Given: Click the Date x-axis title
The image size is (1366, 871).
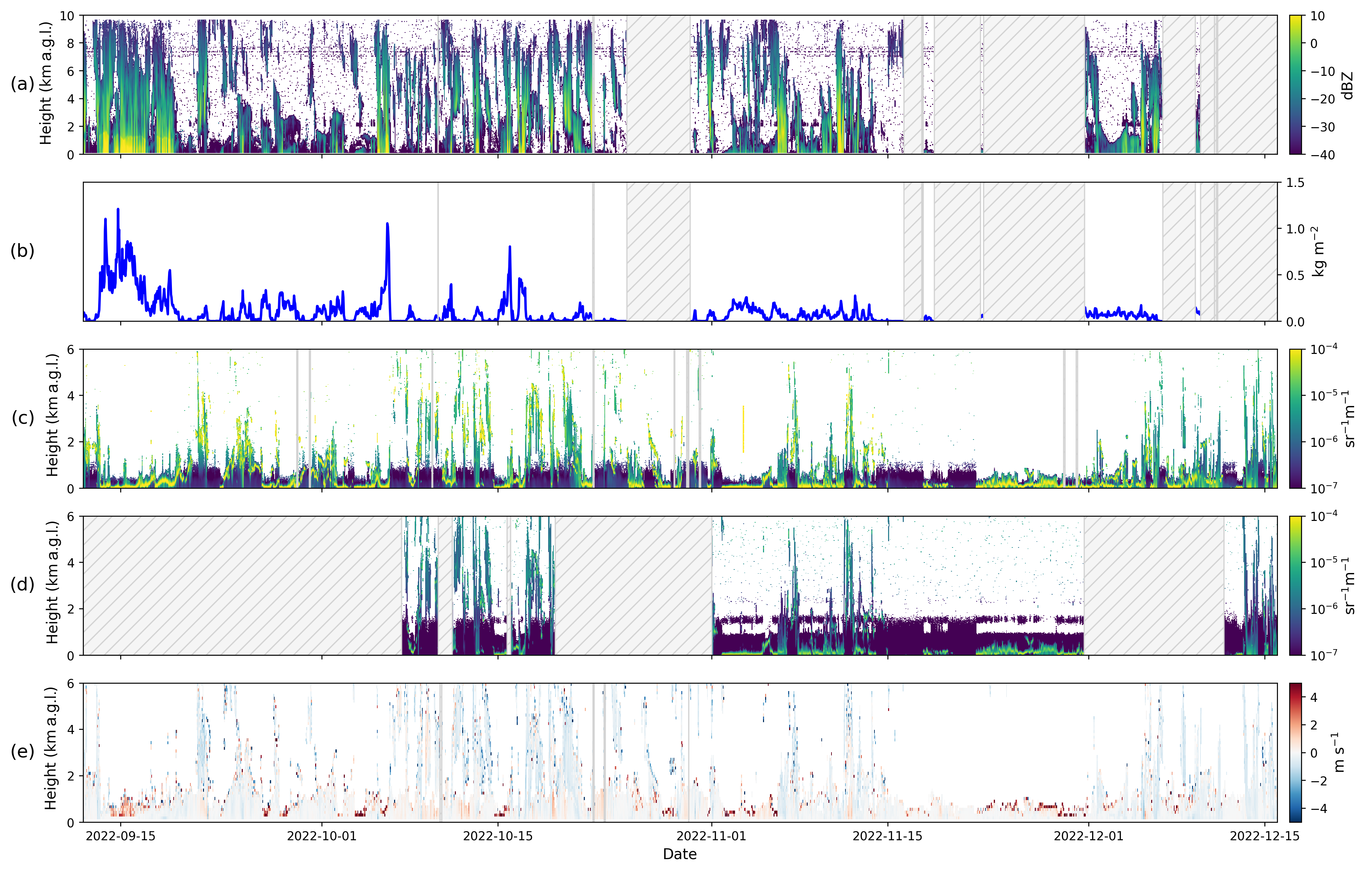Looking at the screenshot, I should (680, 854).
